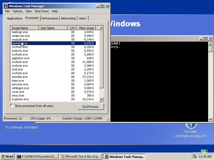
Task: Minimize the Windows Task Manager window
Action: coord(98,6)
